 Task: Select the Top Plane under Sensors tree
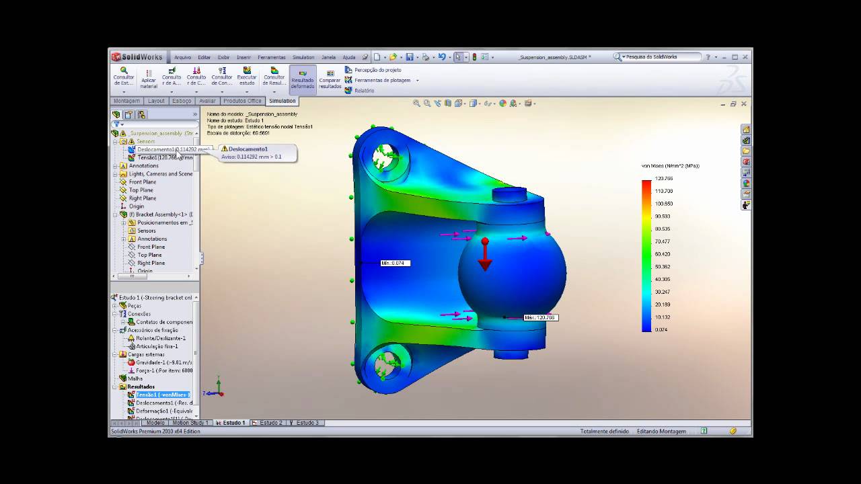point(137,190)
